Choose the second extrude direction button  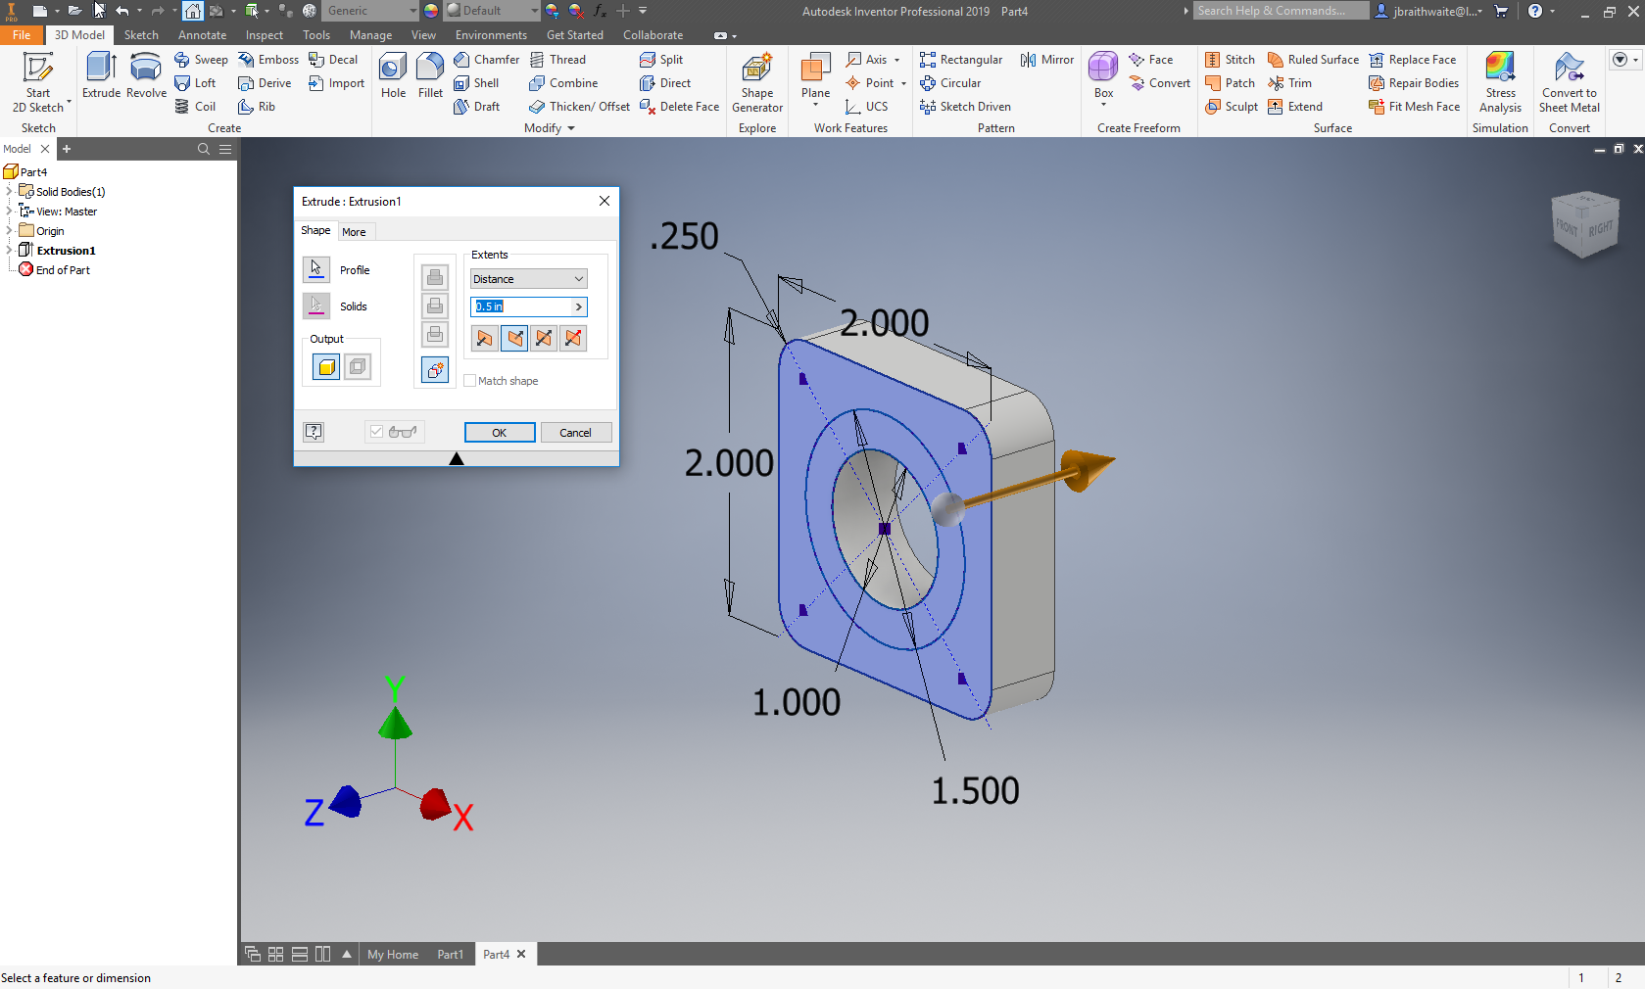coord(514,339)
